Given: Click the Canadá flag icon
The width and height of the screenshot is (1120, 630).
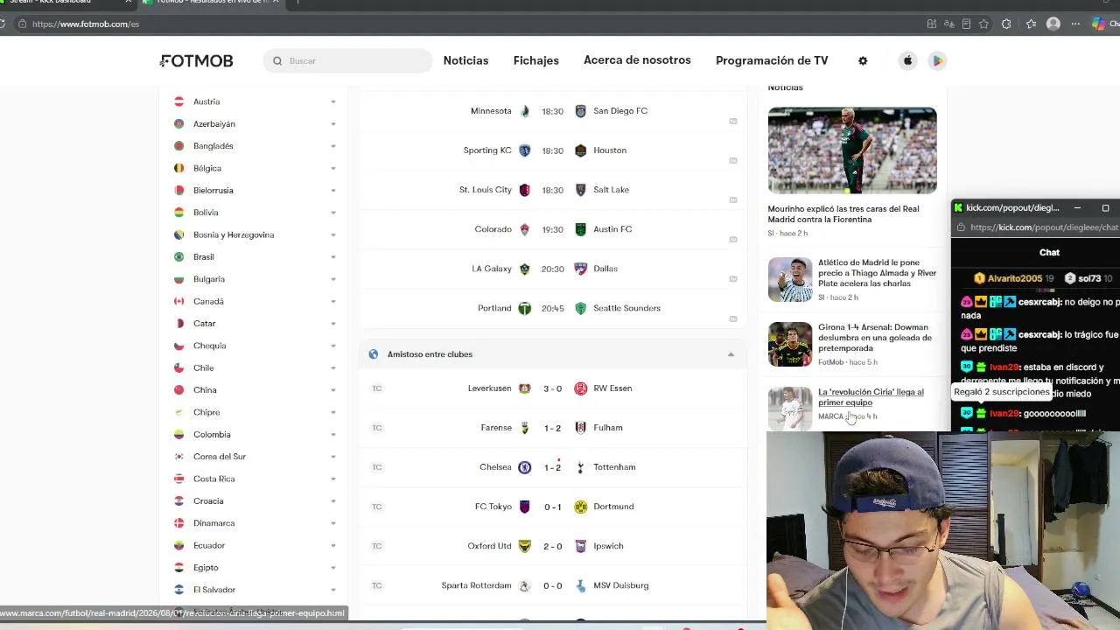Looking at the screenshot, I should [x=178, y=301].
